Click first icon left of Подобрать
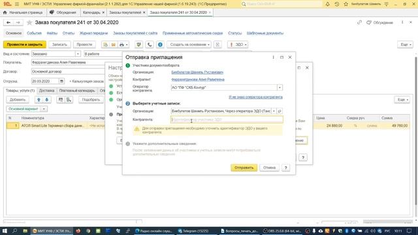Image resolution: width=418 pixels, height=235 pixels. point(61,100)
